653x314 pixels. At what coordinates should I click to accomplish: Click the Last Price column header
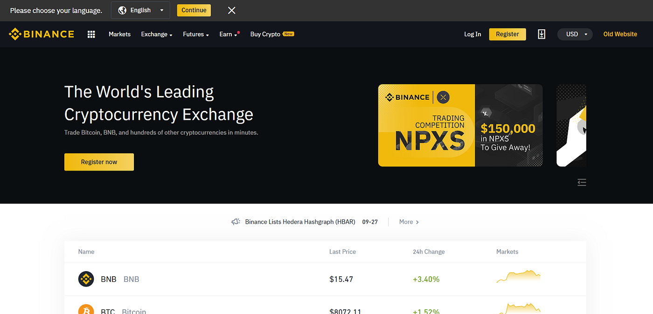342,252
